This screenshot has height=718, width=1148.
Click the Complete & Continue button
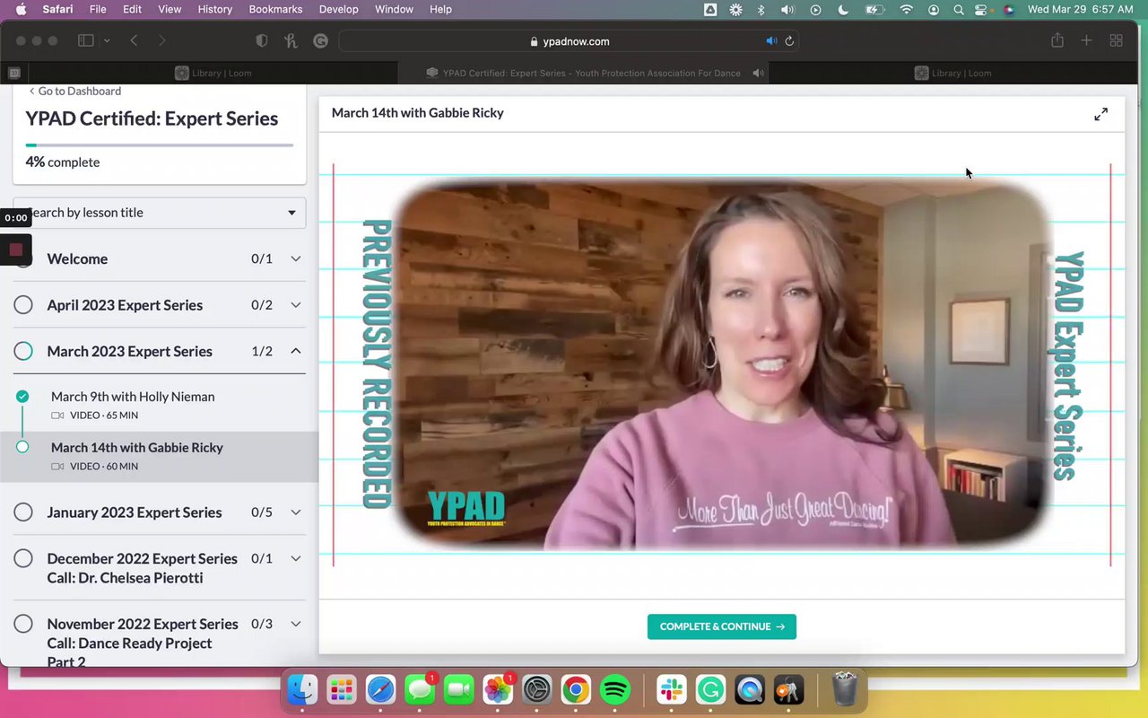722,626
